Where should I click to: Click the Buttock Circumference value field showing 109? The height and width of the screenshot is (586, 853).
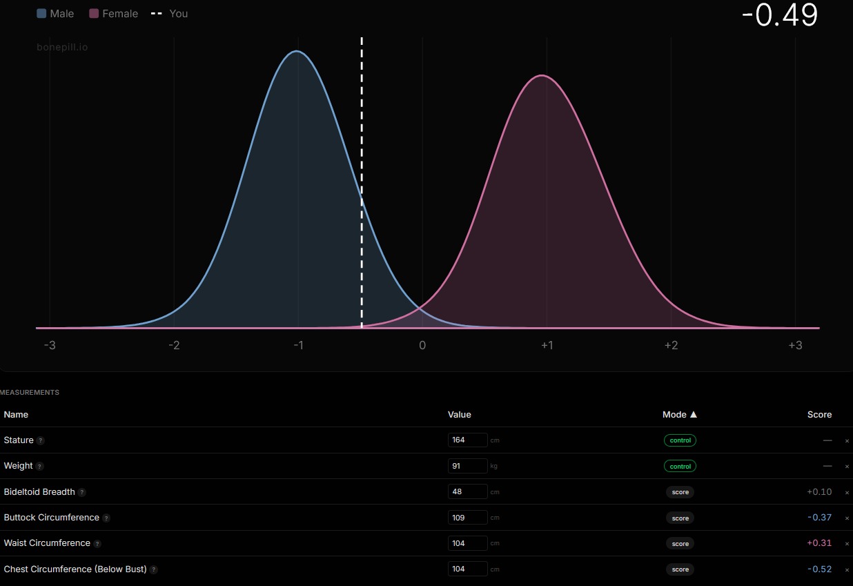[468, 518]
